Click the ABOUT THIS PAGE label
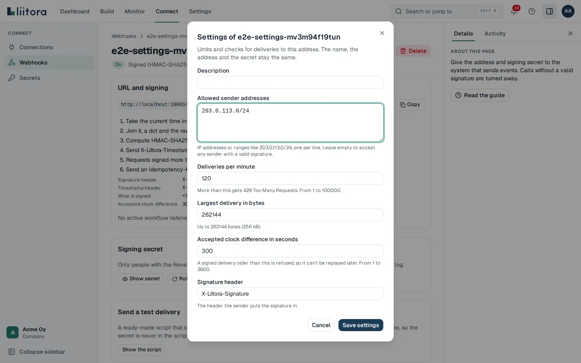Viewport: 581px width, 363px height. (472, 51)
